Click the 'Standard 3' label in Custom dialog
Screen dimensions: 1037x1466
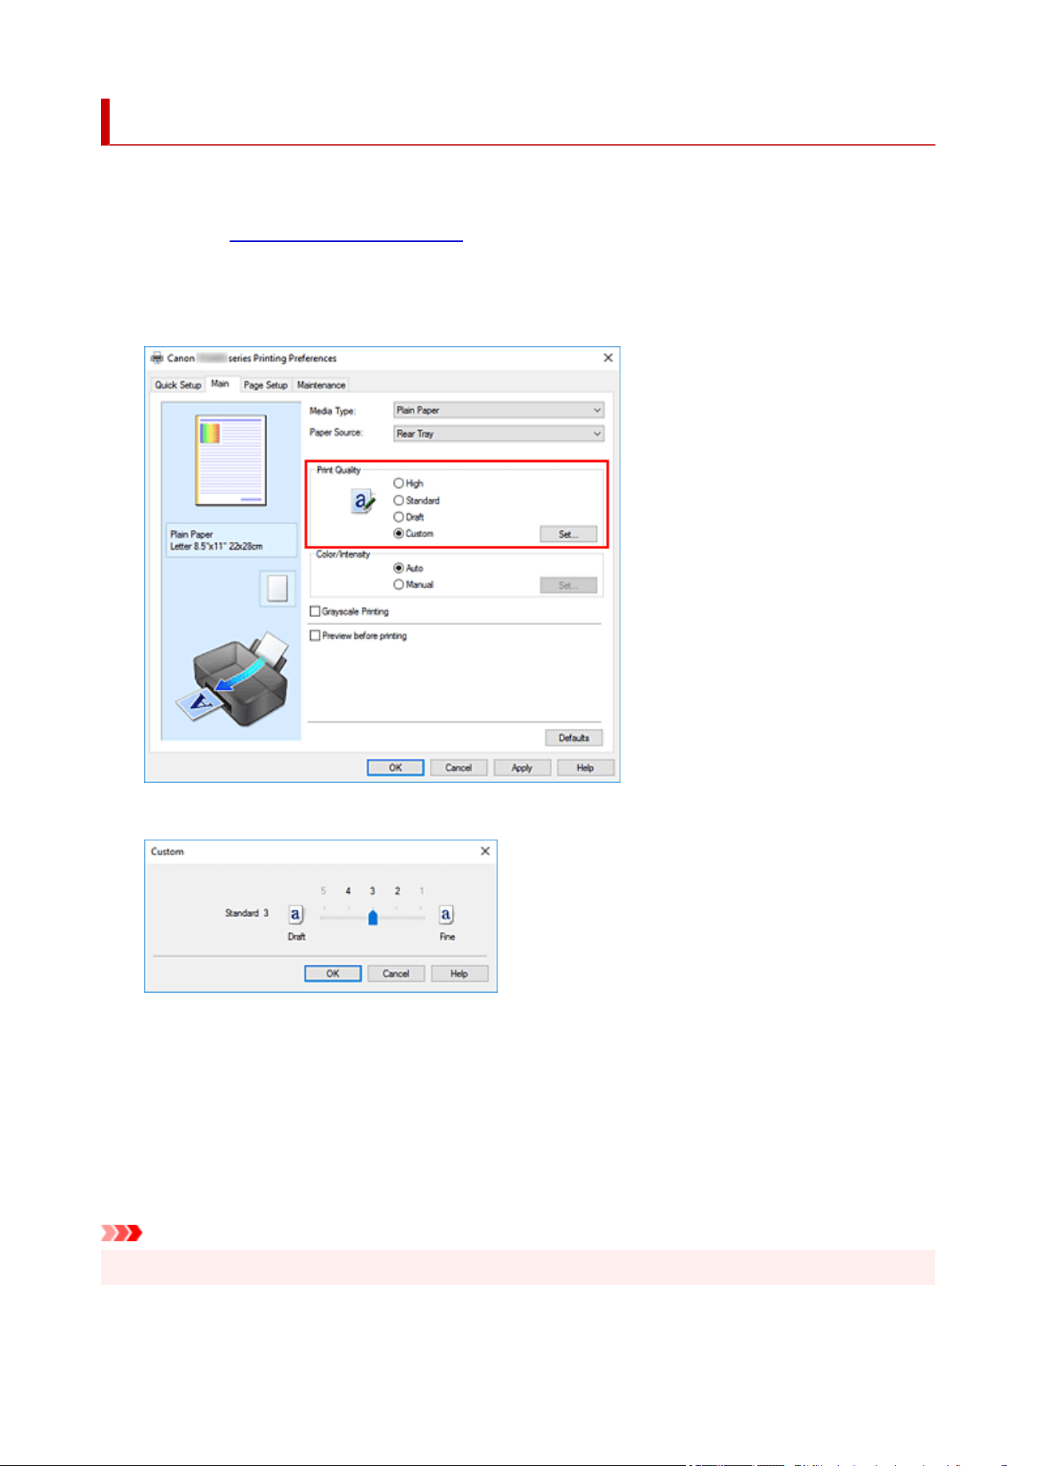tap(247, 913)
